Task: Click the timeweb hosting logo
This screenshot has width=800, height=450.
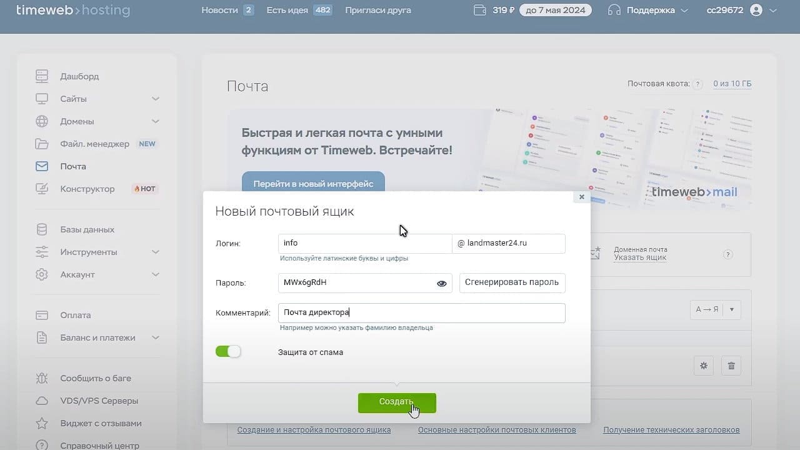Action: (x=73, y=11)
